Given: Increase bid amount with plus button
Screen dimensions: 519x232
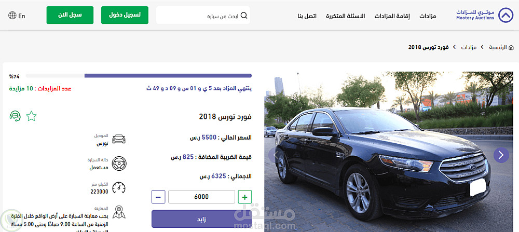Looking at the screenshot, I should [x=245, y=197].
